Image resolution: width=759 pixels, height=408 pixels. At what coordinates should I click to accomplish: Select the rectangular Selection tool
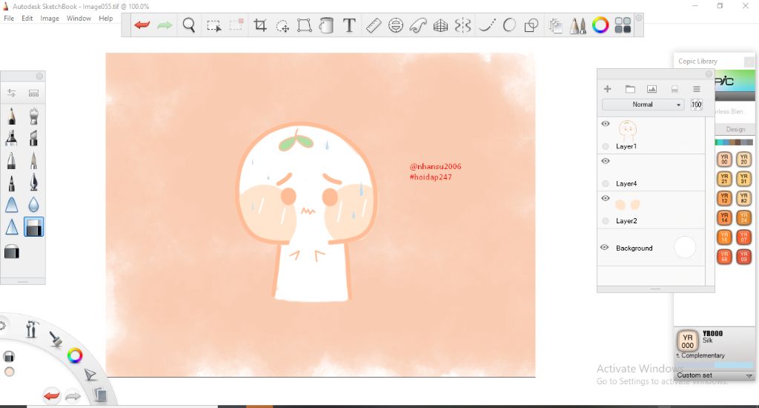[x=213, y=25]
